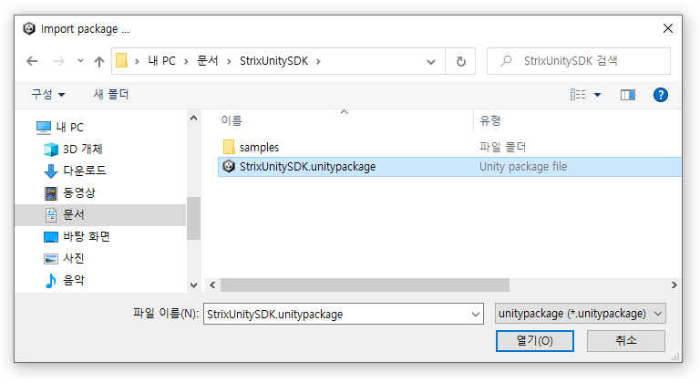This screenshot has height=383, width=700.
Task: Click the 다운로드 arrow icon
Action: click(x=51, y=171)
